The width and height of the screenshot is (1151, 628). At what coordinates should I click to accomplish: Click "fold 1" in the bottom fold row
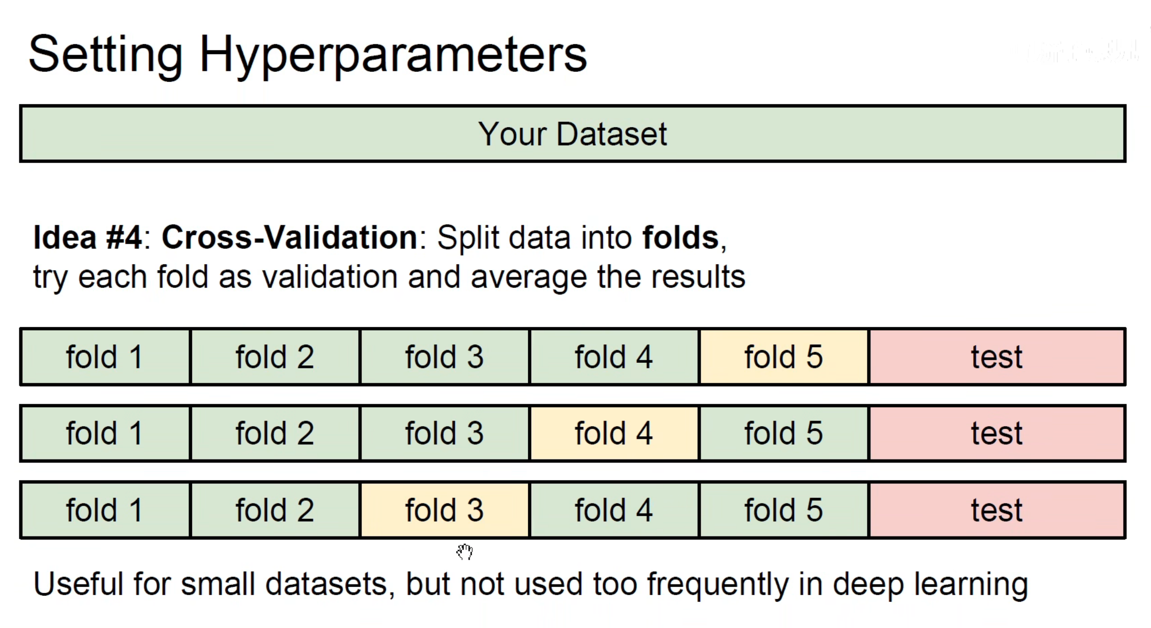pos(105,510)
